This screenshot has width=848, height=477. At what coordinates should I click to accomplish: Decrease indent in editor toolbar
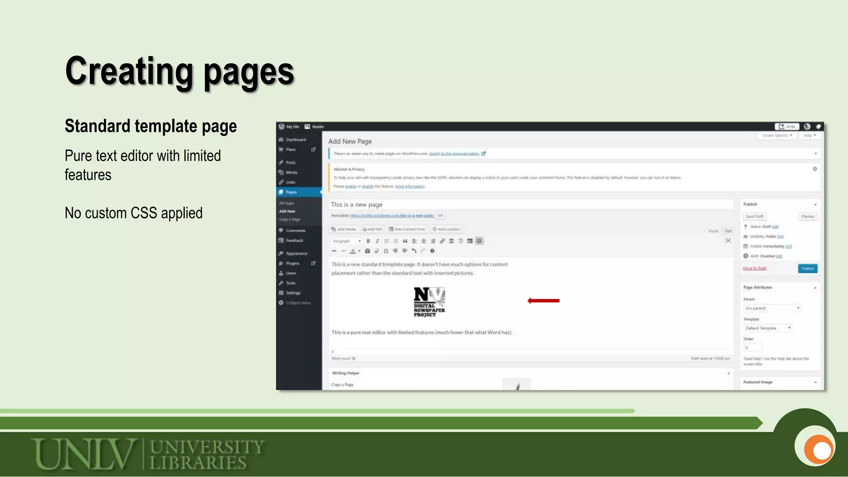[x=395, y=251]
